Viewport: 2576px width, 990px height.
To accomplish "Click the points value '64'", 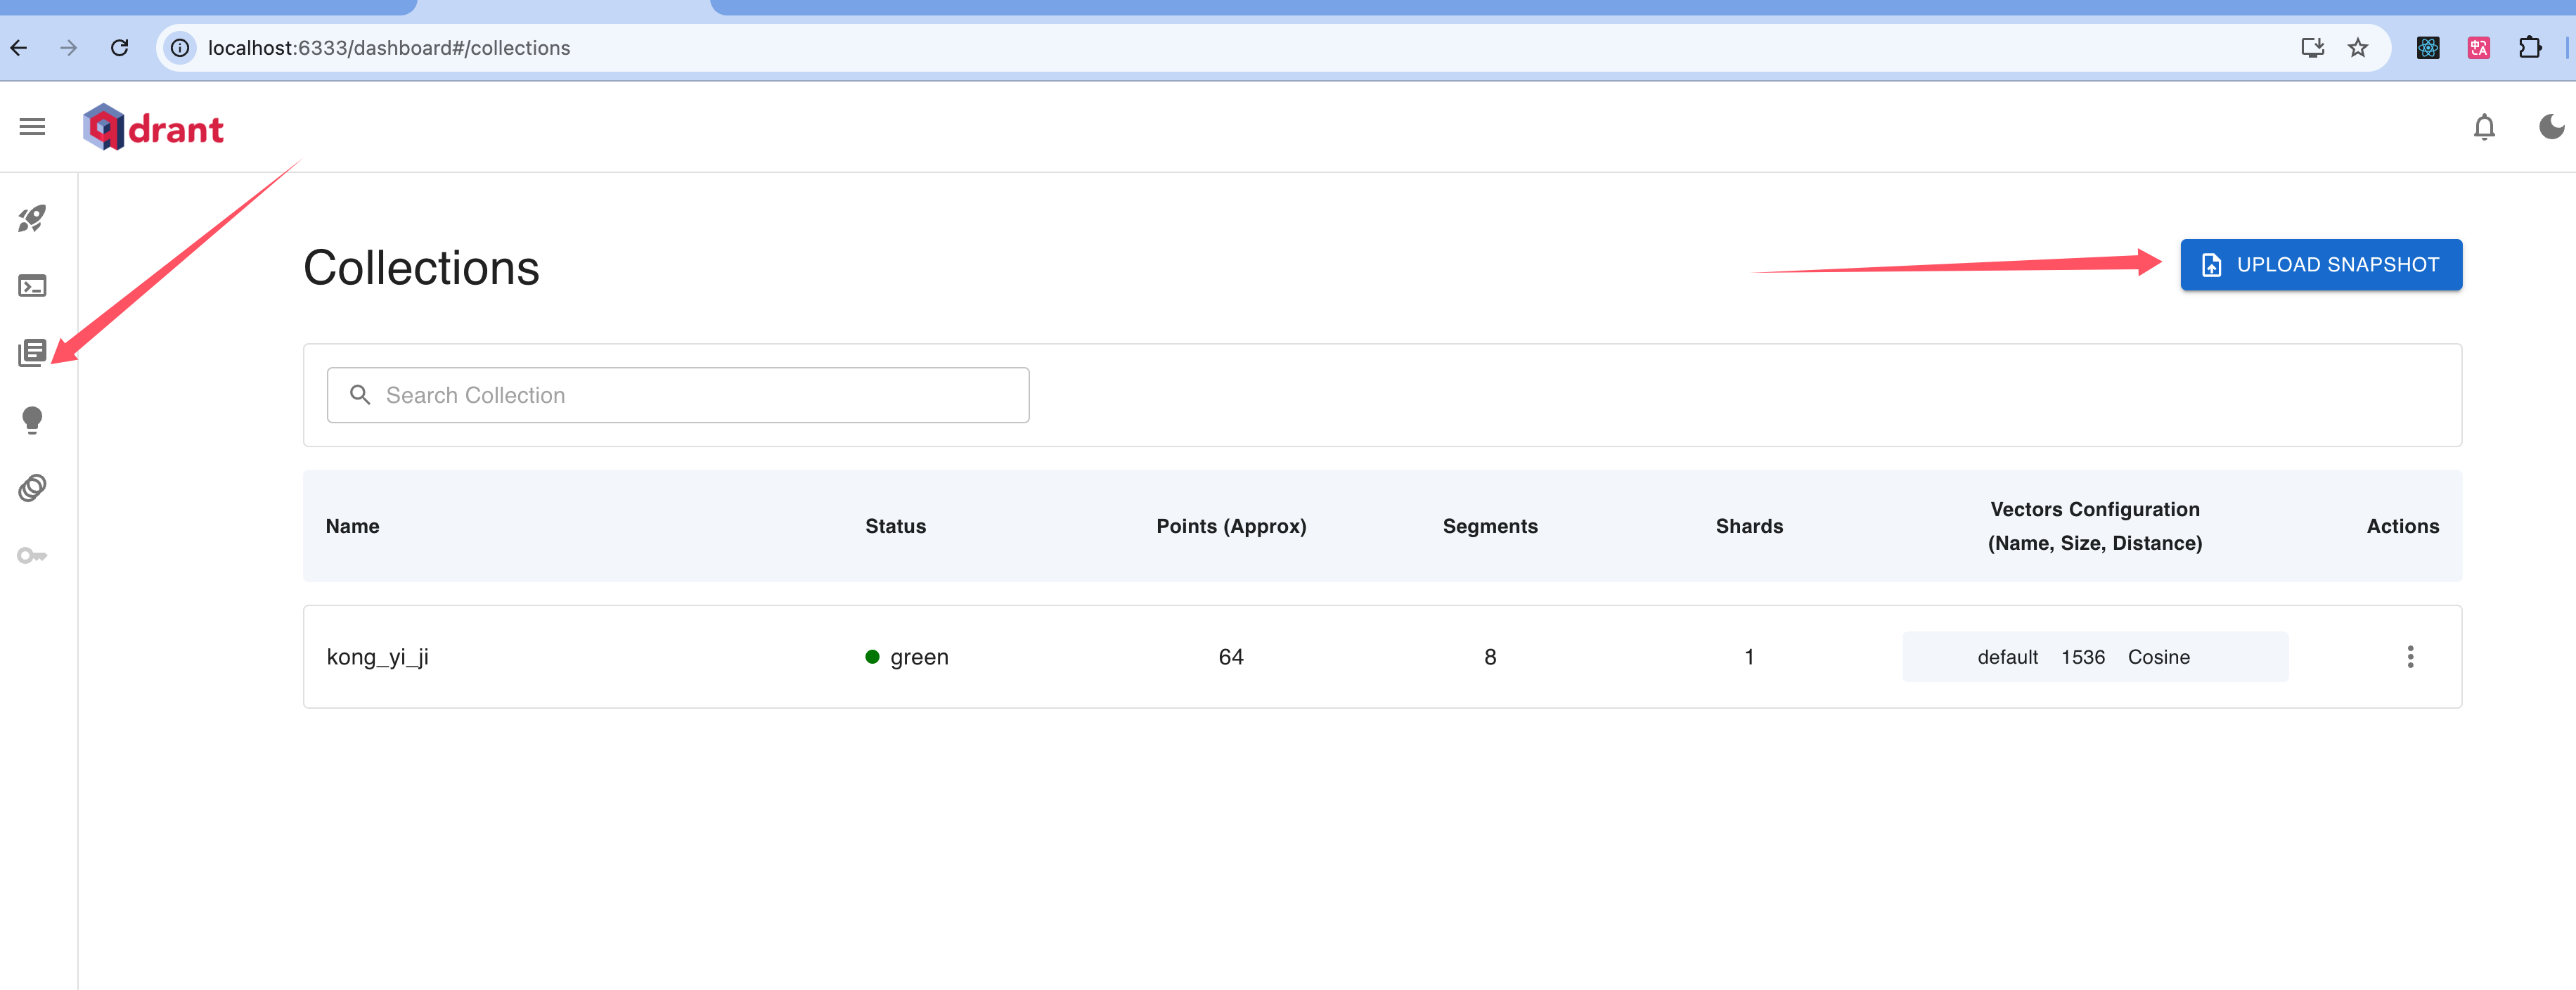I will (1231, 657).
